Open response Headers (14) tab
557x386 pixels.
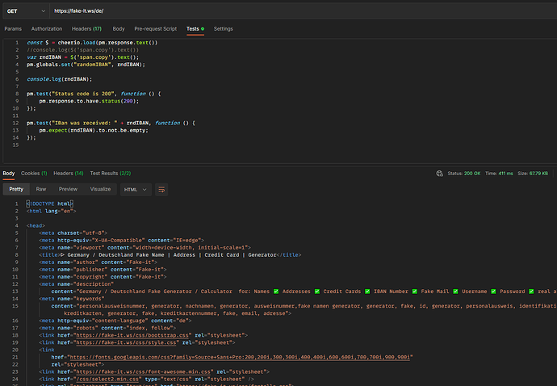click(x=69, y=173)
